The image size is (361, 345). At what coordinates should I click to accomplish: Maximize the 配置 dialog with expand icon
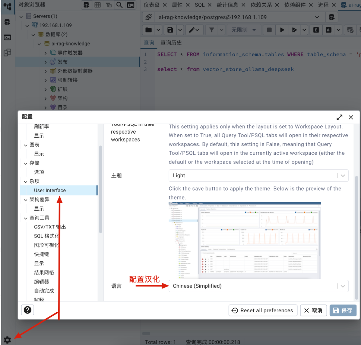339,117
